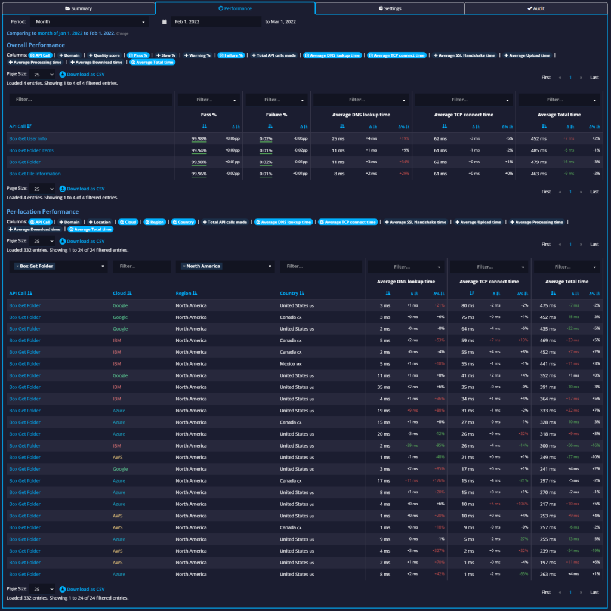Open Box Get File Information link
This screenshot has height=611, width=611.
[35, 174]
